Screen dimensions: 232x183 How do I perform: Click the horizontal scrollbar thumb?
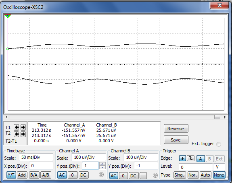pyautogui.click(x=217, y=117)
